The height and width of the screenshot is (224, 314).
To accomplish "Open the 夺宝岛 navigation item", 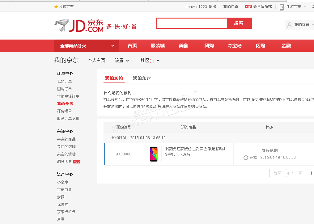I will 235,46.
